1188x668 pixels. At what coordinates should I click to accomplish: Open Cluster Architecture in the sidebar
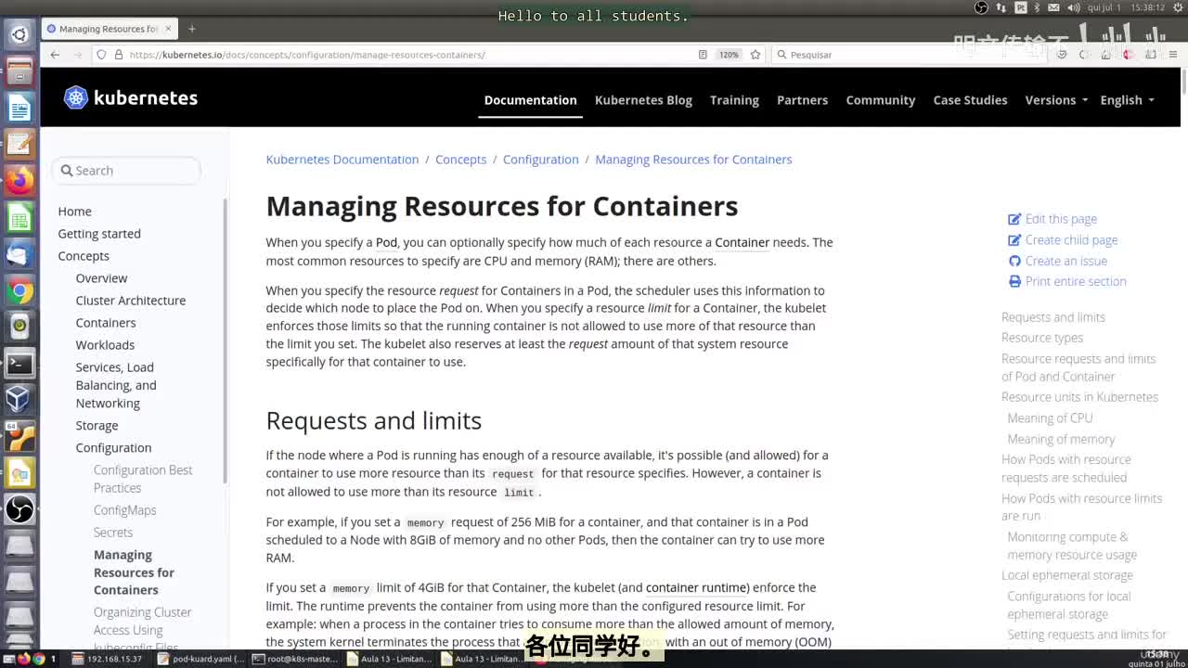tap(131, 301)
